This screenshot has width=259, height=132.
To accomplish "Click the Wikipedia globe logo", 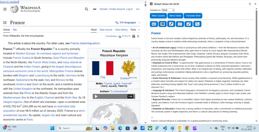I will coord(14,9).
